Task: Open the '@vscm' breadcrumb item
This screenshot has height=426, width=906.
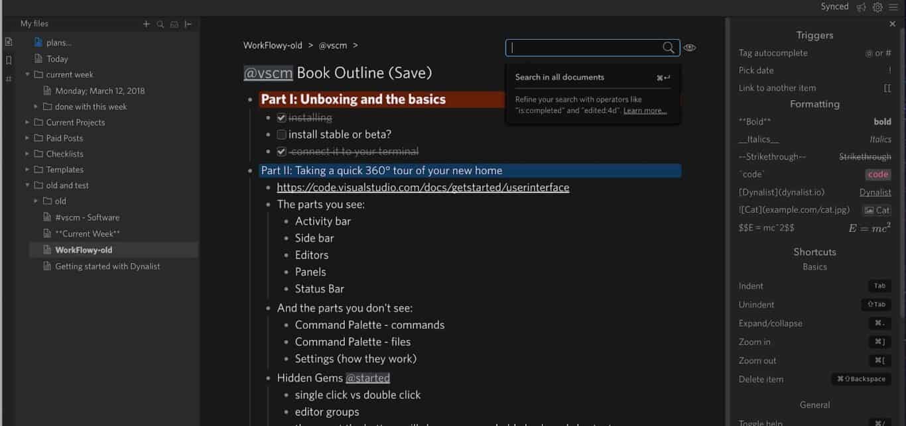Action: (x=332, y=45)
